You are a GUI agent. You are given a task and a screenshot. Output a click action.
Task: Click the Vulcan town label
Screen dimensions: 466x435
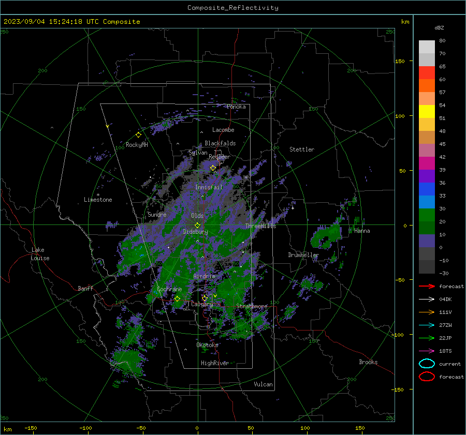point(263,384)
